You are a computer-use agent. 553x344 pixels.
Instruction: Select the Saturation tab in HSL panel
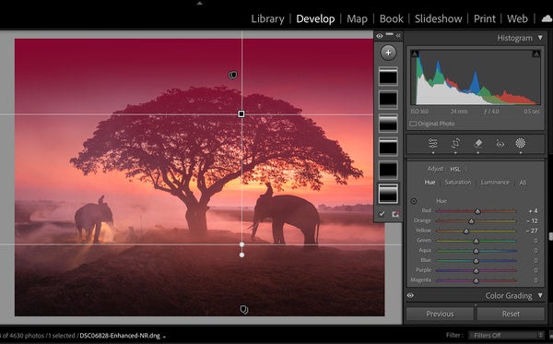(458, 183)
